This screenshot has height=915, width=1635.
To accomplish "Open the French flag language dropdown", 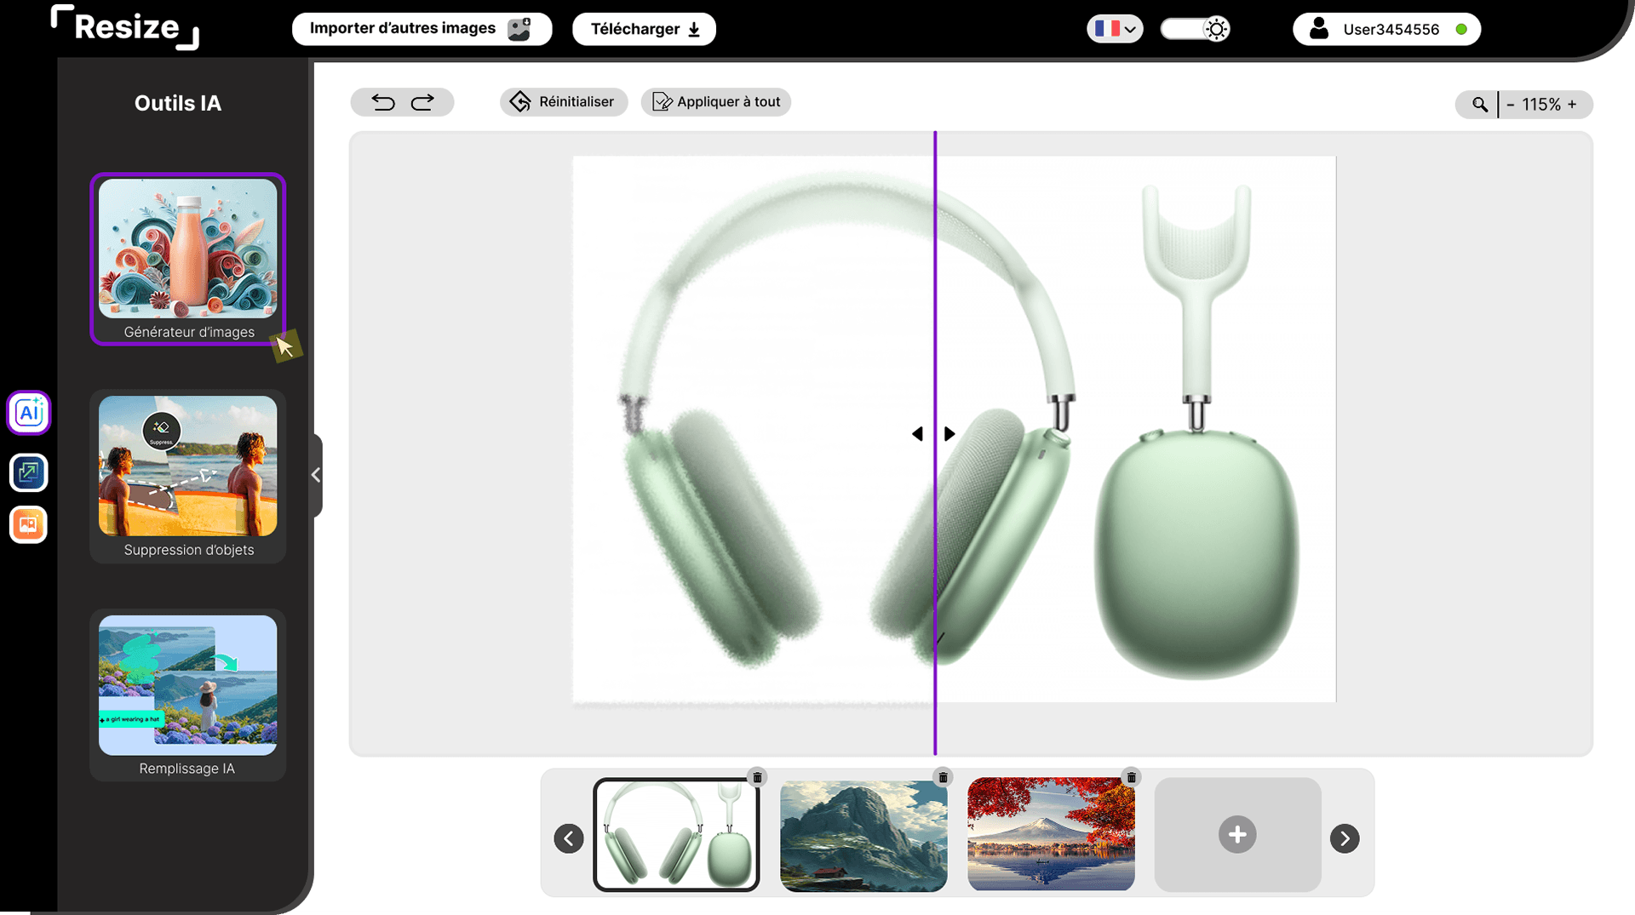I will [1115, 29].
